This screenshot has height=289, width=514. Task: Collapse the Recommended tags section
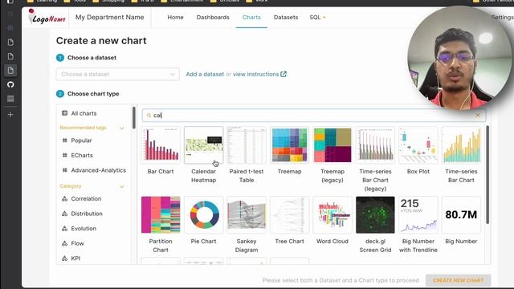click(121, 128)
